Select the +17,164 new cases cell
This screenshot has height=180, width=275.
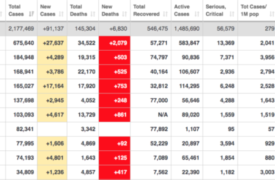click(x=52, y=86)
